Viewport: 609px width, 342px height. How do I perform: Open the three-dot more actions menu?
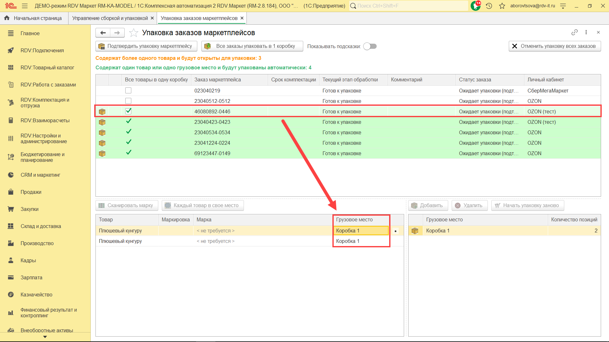(x=586, y=32)
